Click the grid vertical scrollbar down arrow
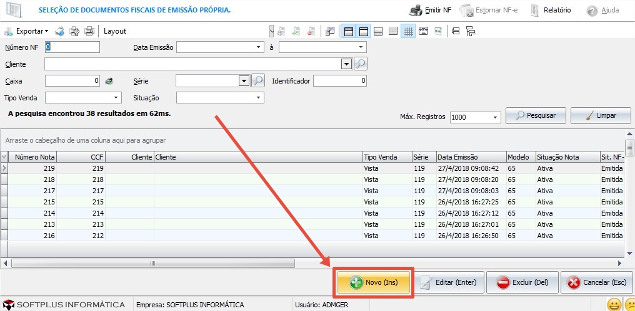The width and height of the screenshot is (635, 311). click(x=629, y=253)
